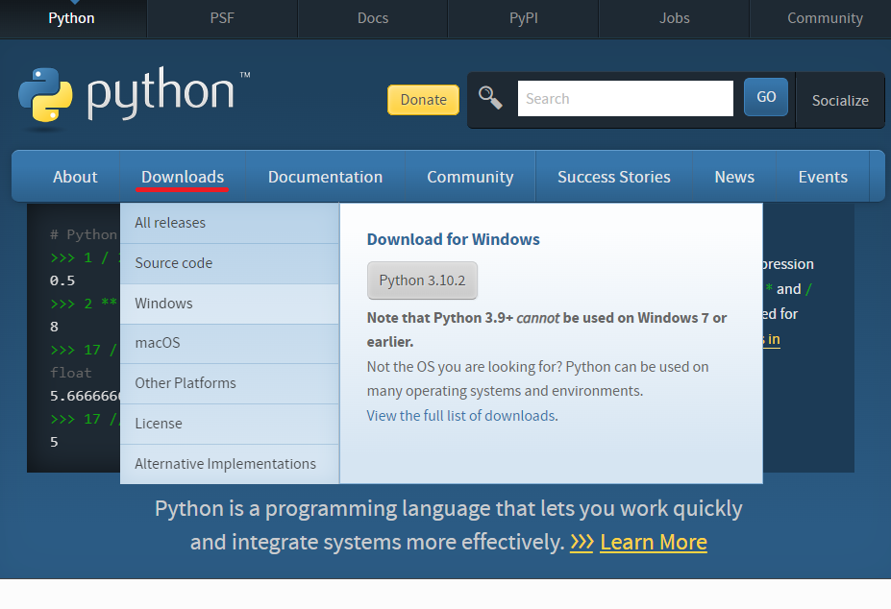Select Alternative Implementations in Downloads submenu

(x=230, y=464)
